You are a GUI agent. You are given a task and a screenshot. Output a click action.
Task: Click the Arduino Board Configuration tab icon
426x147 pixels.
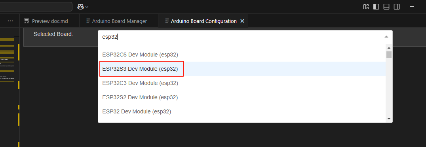[167, 21]
